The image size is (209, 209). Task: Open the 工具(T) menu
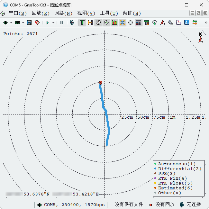(109, 13)
